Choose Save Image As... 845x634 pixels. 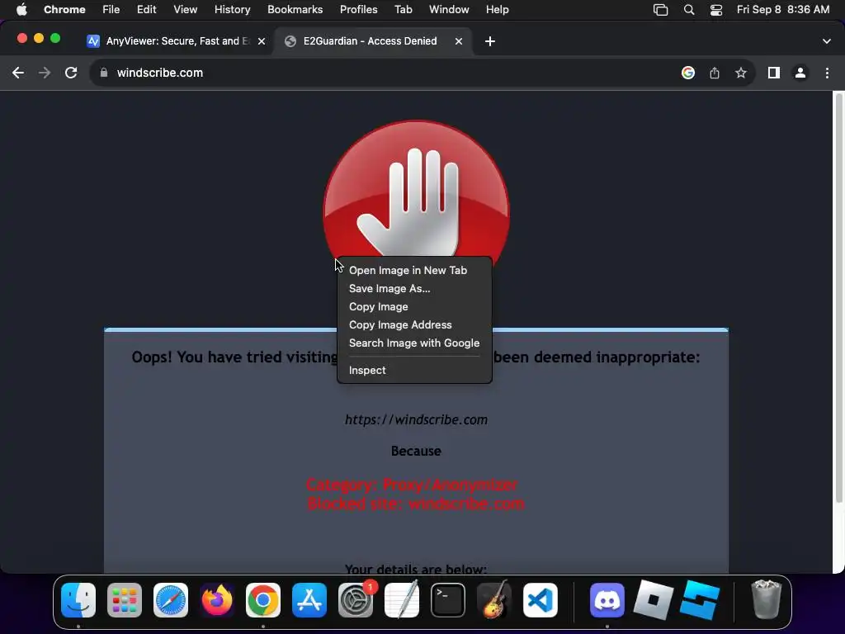click(389, 288)
